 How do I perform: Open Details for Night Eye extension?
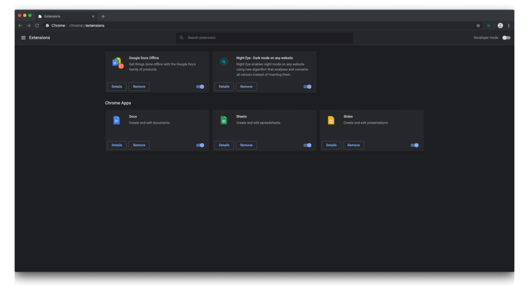point(224,87)
